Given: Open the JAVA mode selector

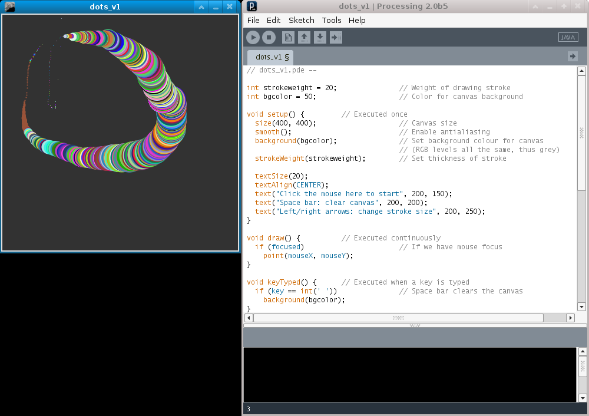Looking at the screenshot, I should click(x=568, y=37).
